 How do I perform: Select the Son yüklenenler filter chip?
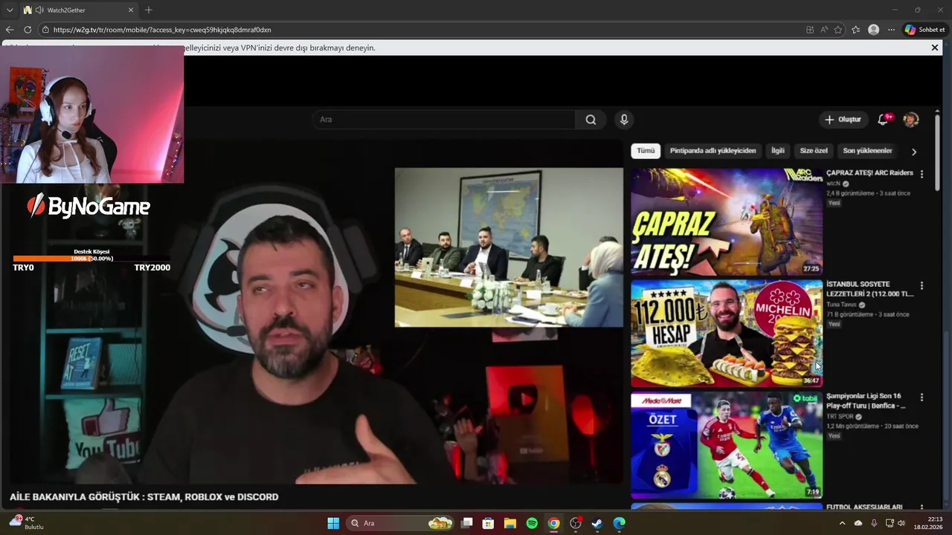pyautogui.click(x=867, y=151)
